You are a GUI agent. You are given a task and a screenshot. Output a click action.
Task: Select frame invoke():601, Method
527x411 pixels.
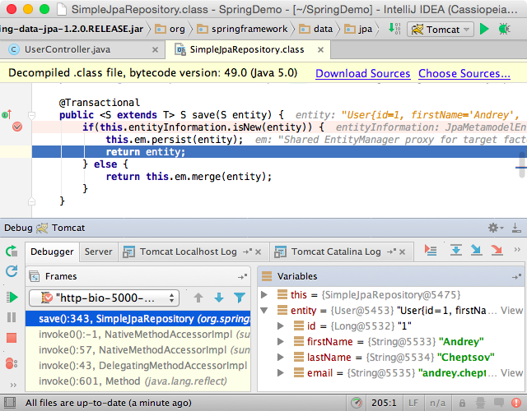coord(138,381)
